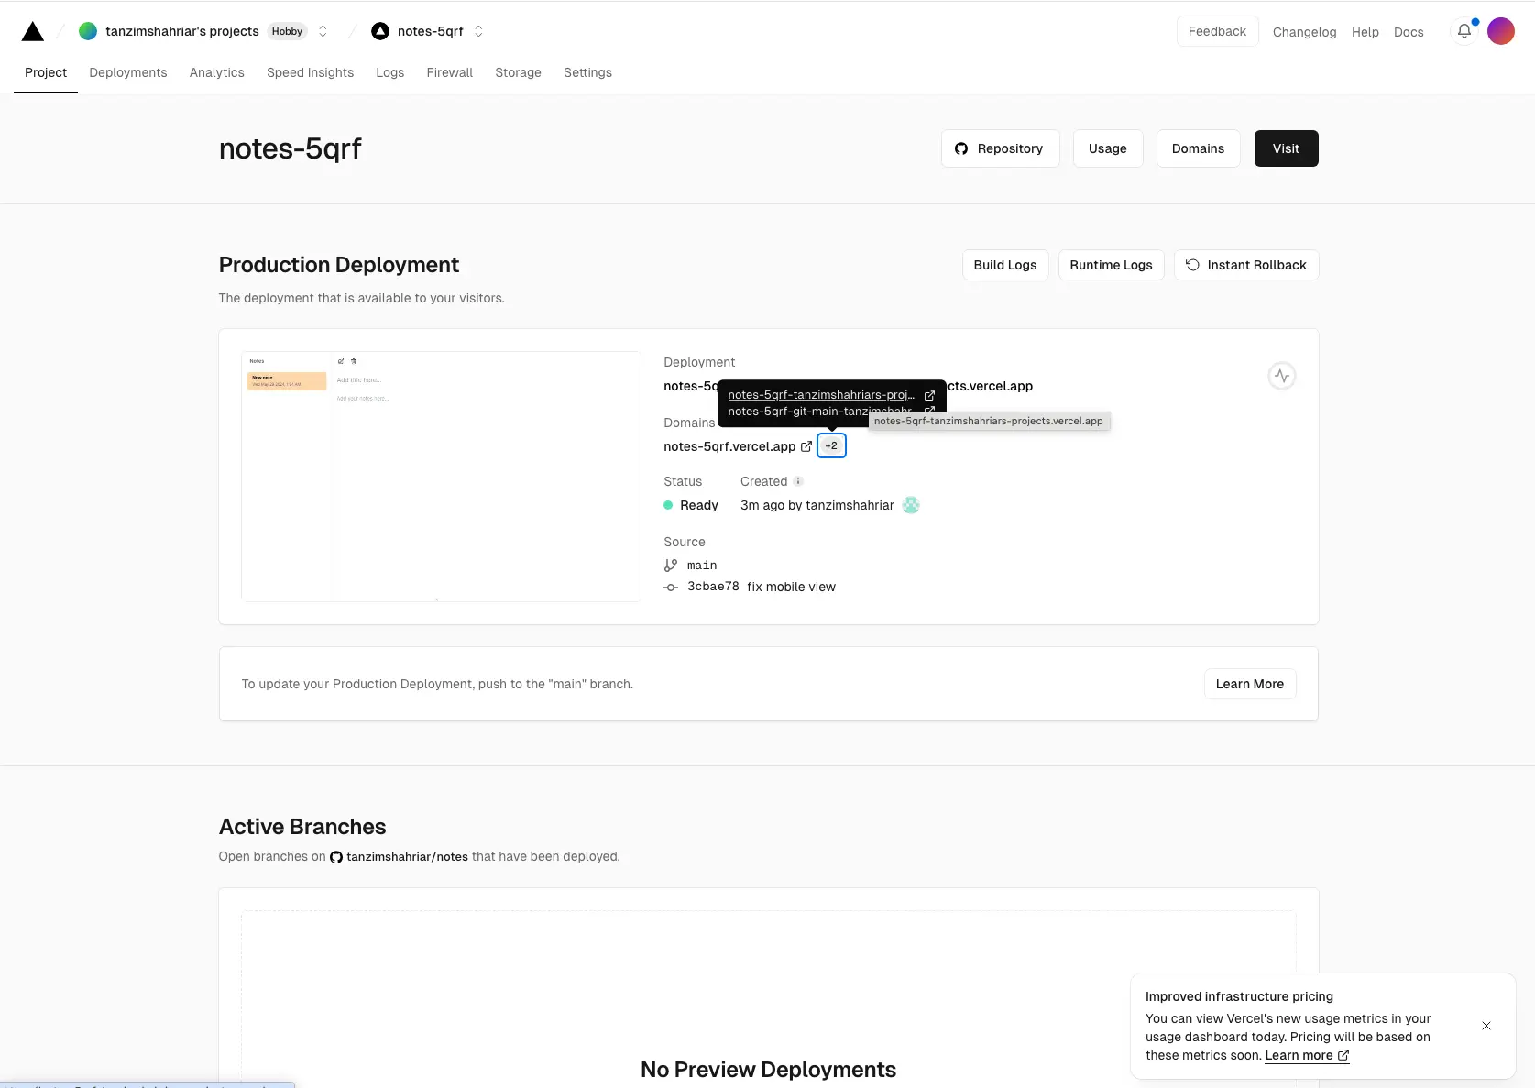Open Build Logs

click(x=1005, y=265)
